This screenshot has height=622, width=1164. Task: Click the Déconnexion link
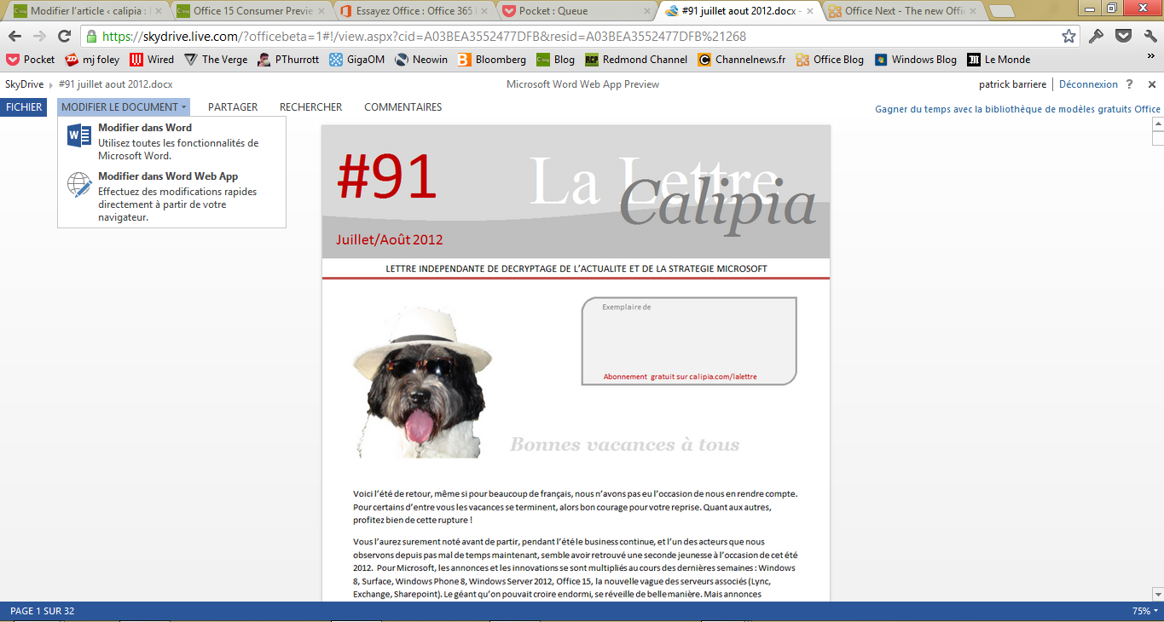[1088, 84]
